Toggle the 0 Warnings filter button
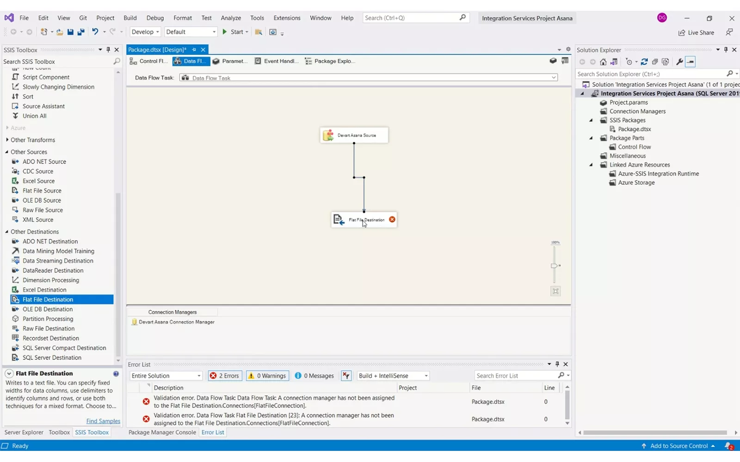 click(x=267, y=376)
